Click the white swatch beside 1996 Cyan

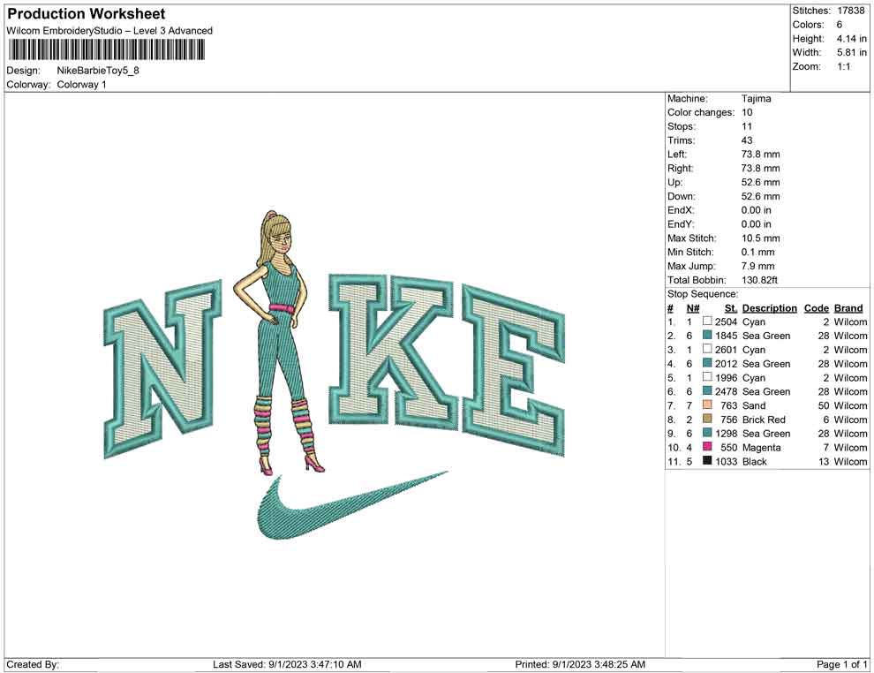coord(707,377)
